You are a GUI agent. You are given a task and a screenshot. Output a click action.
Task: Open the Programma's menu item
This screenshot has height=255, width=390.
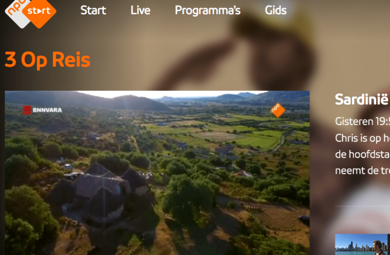coord(207,10)
